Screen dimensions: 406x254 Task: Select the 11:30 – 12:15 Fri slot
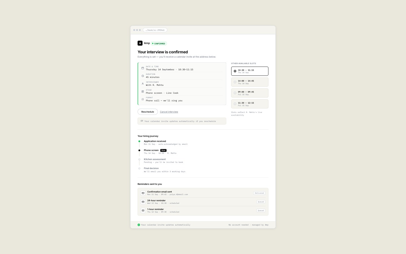coord(250,104)
